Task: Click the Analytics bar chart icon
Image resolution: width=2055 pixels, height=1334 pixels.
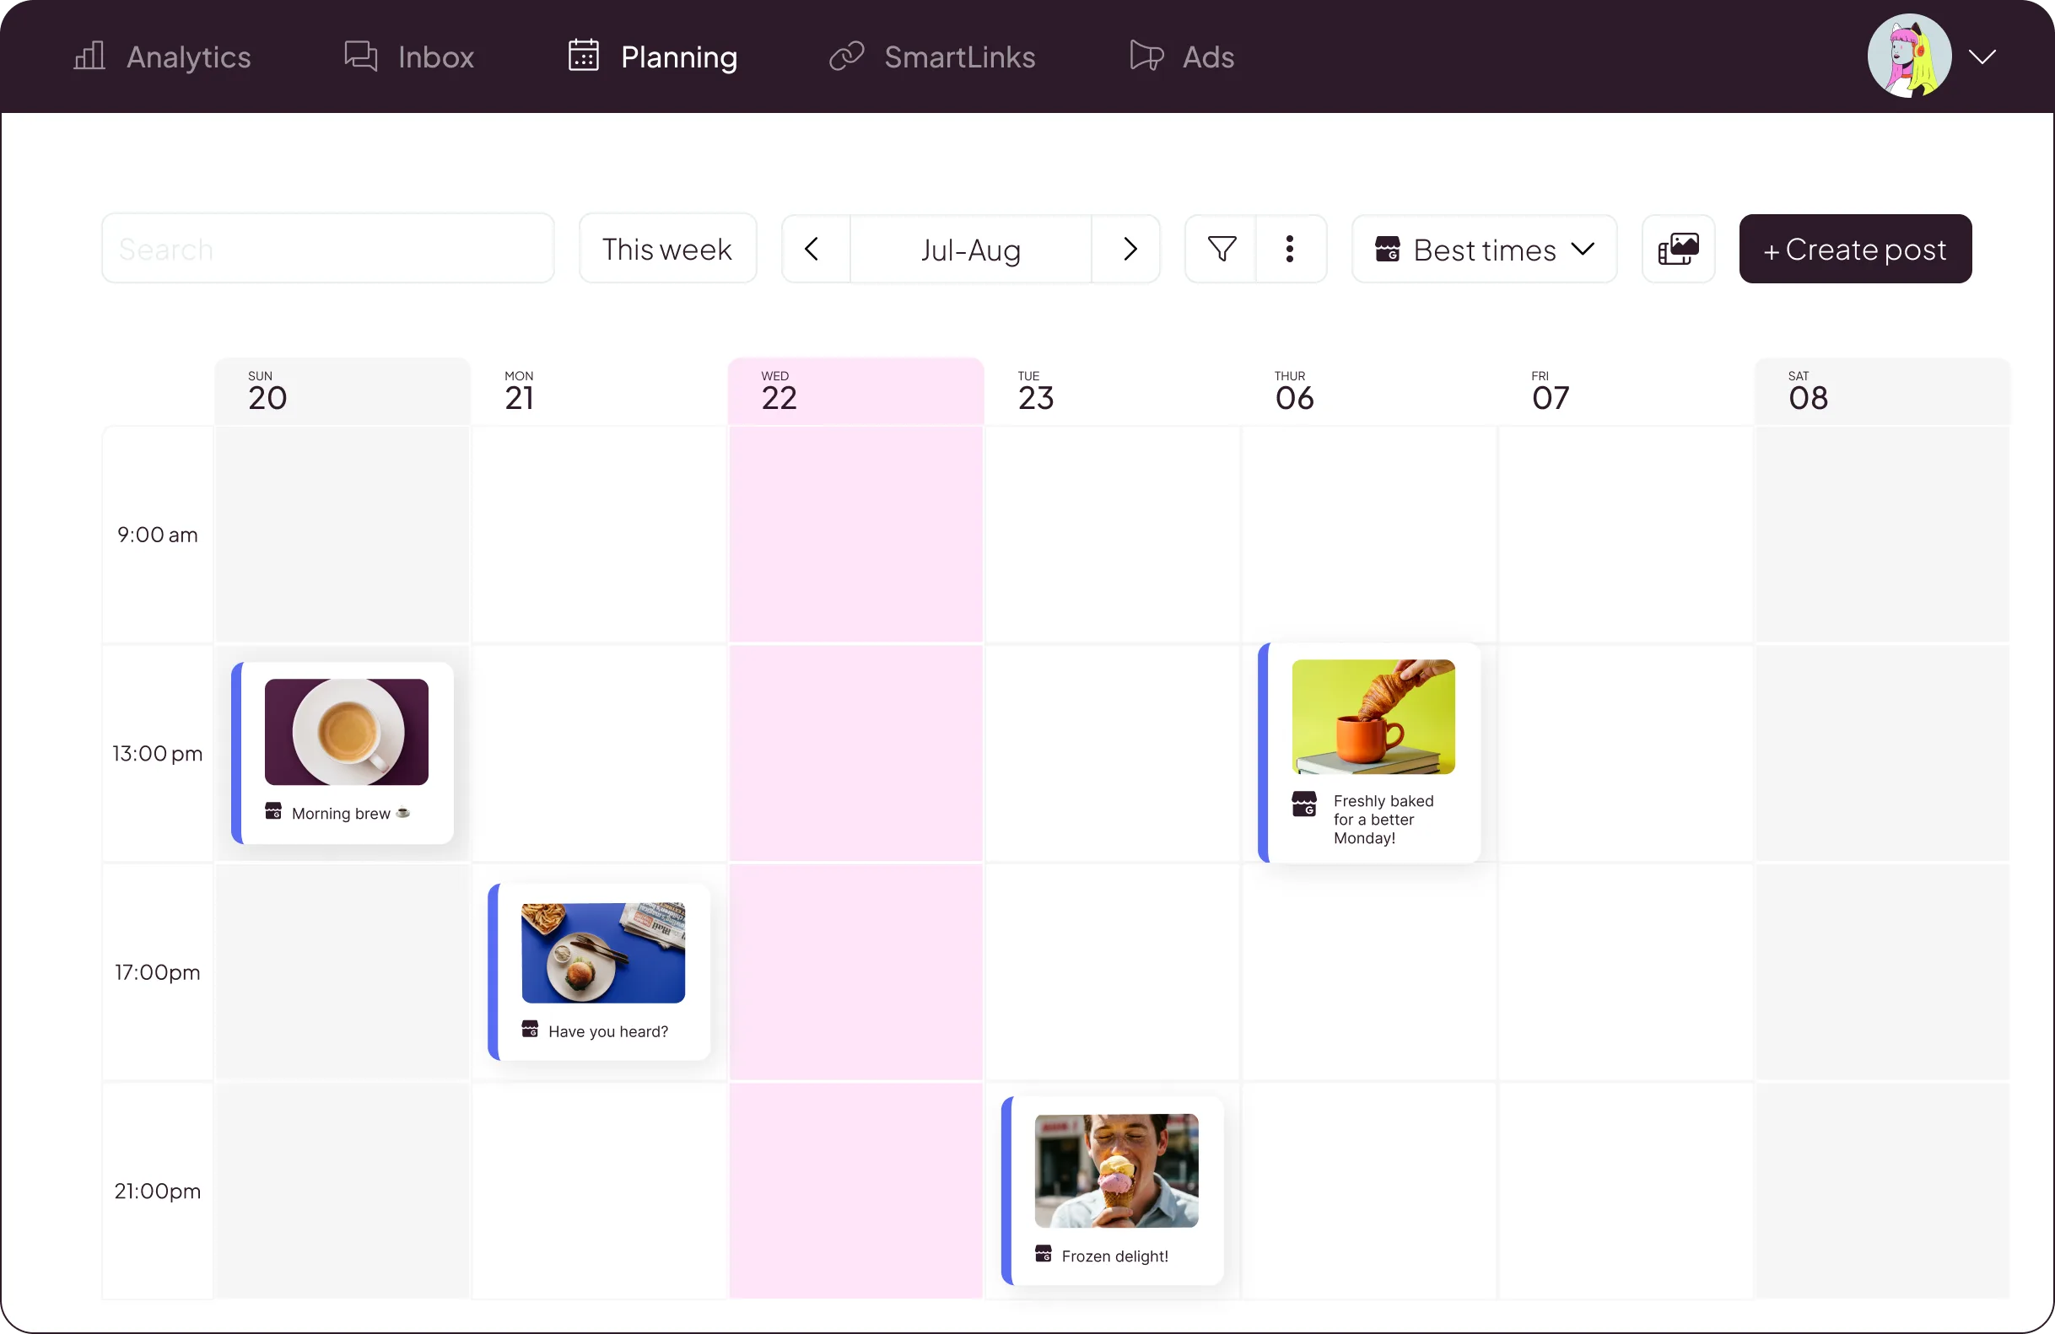Action: coord(89,56)
